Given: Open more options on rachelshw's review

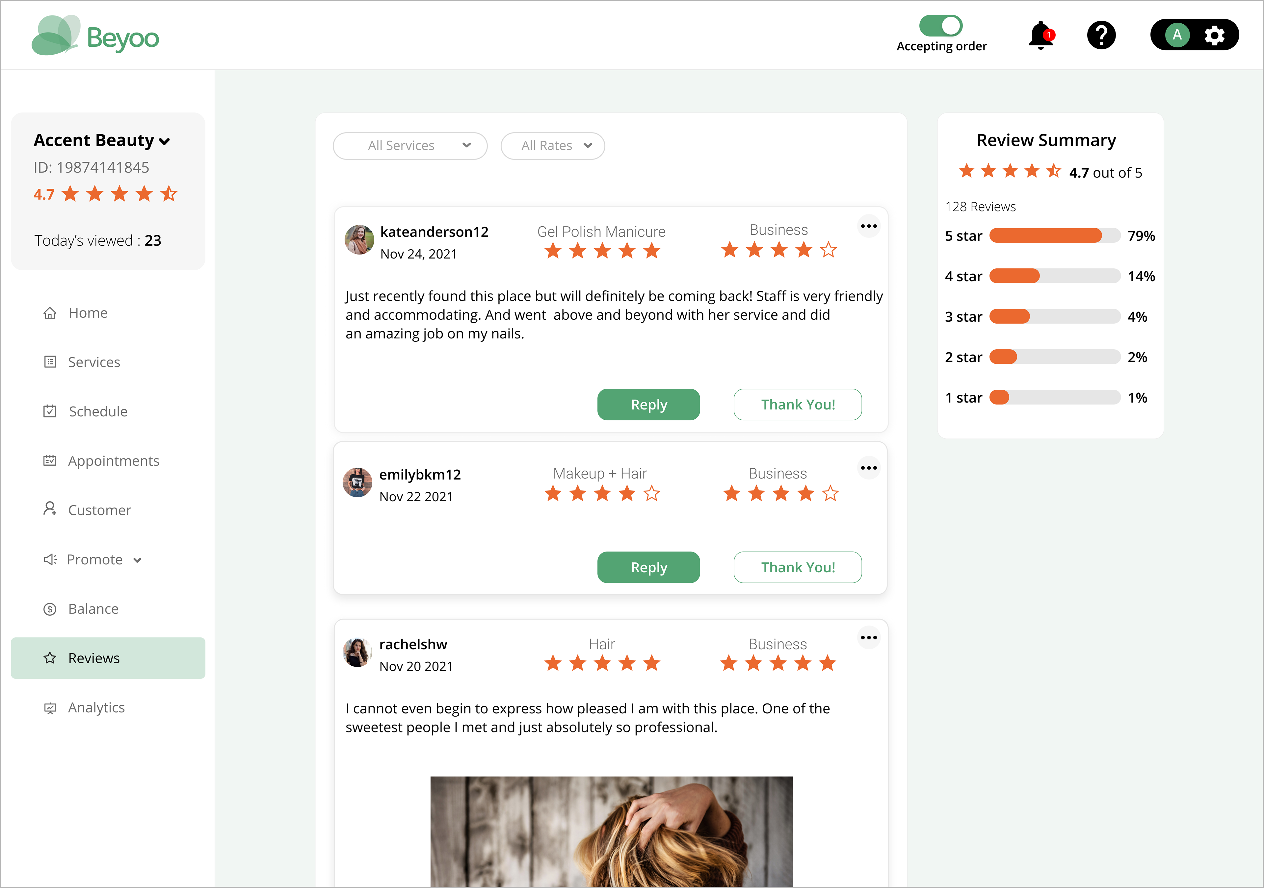Looking at the screenshot, I should 869,637.
